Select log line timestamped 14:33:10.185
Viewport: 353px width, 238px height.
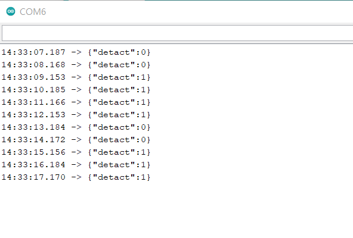[76, 90]
